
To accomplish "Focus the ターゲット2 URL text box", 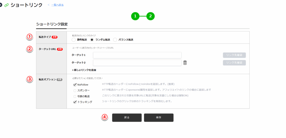I will (137, 63).
